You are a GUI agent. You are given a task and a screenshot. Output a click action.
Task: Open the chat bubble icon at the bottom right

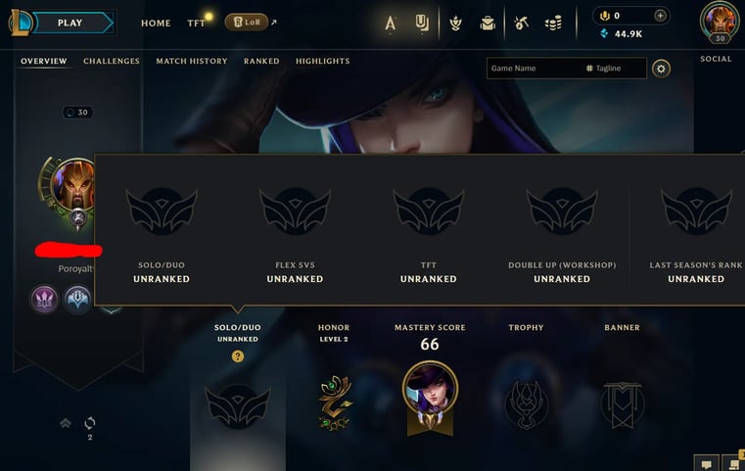click(707, 464)
